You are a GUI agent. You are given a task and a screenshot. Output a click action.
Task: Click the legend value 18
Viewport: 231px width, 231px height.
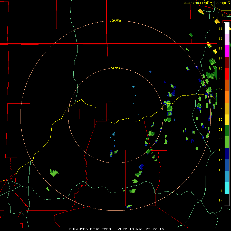coord(220,150)
